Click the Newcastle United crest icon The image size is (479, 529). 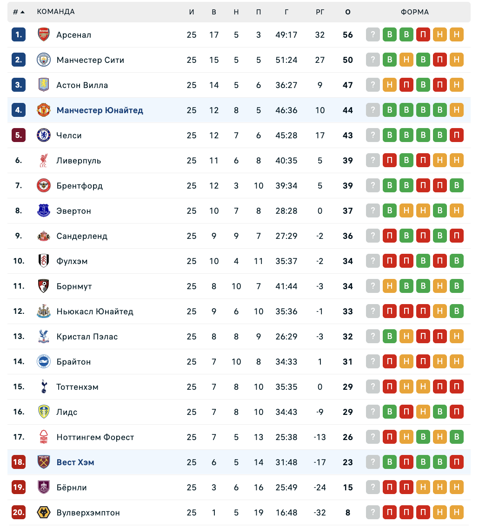coord(44,312)
